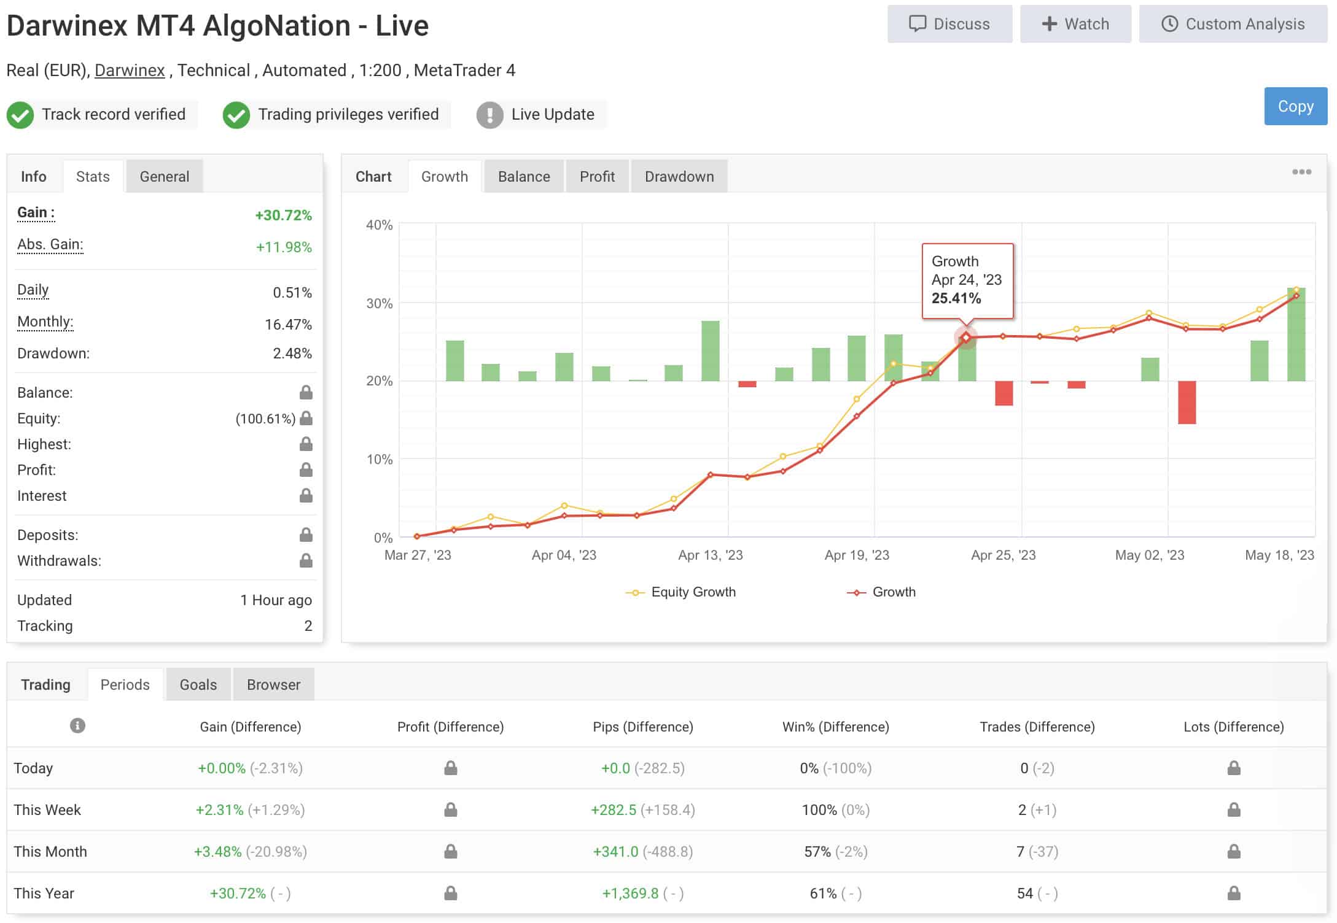Viewport: 1337px width, 923px height.
Task: Click the Custom Analysis button
Action: click(x=1233, y=24)
